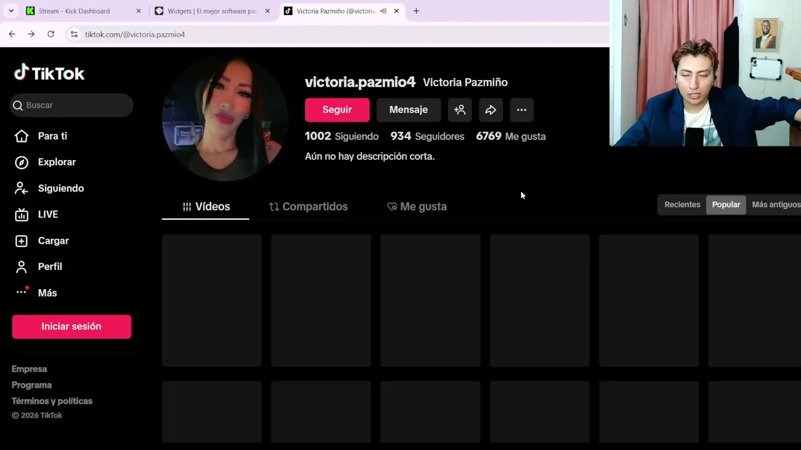Open the Para ti home feed
Screen dimensions: 801x450
41,136
